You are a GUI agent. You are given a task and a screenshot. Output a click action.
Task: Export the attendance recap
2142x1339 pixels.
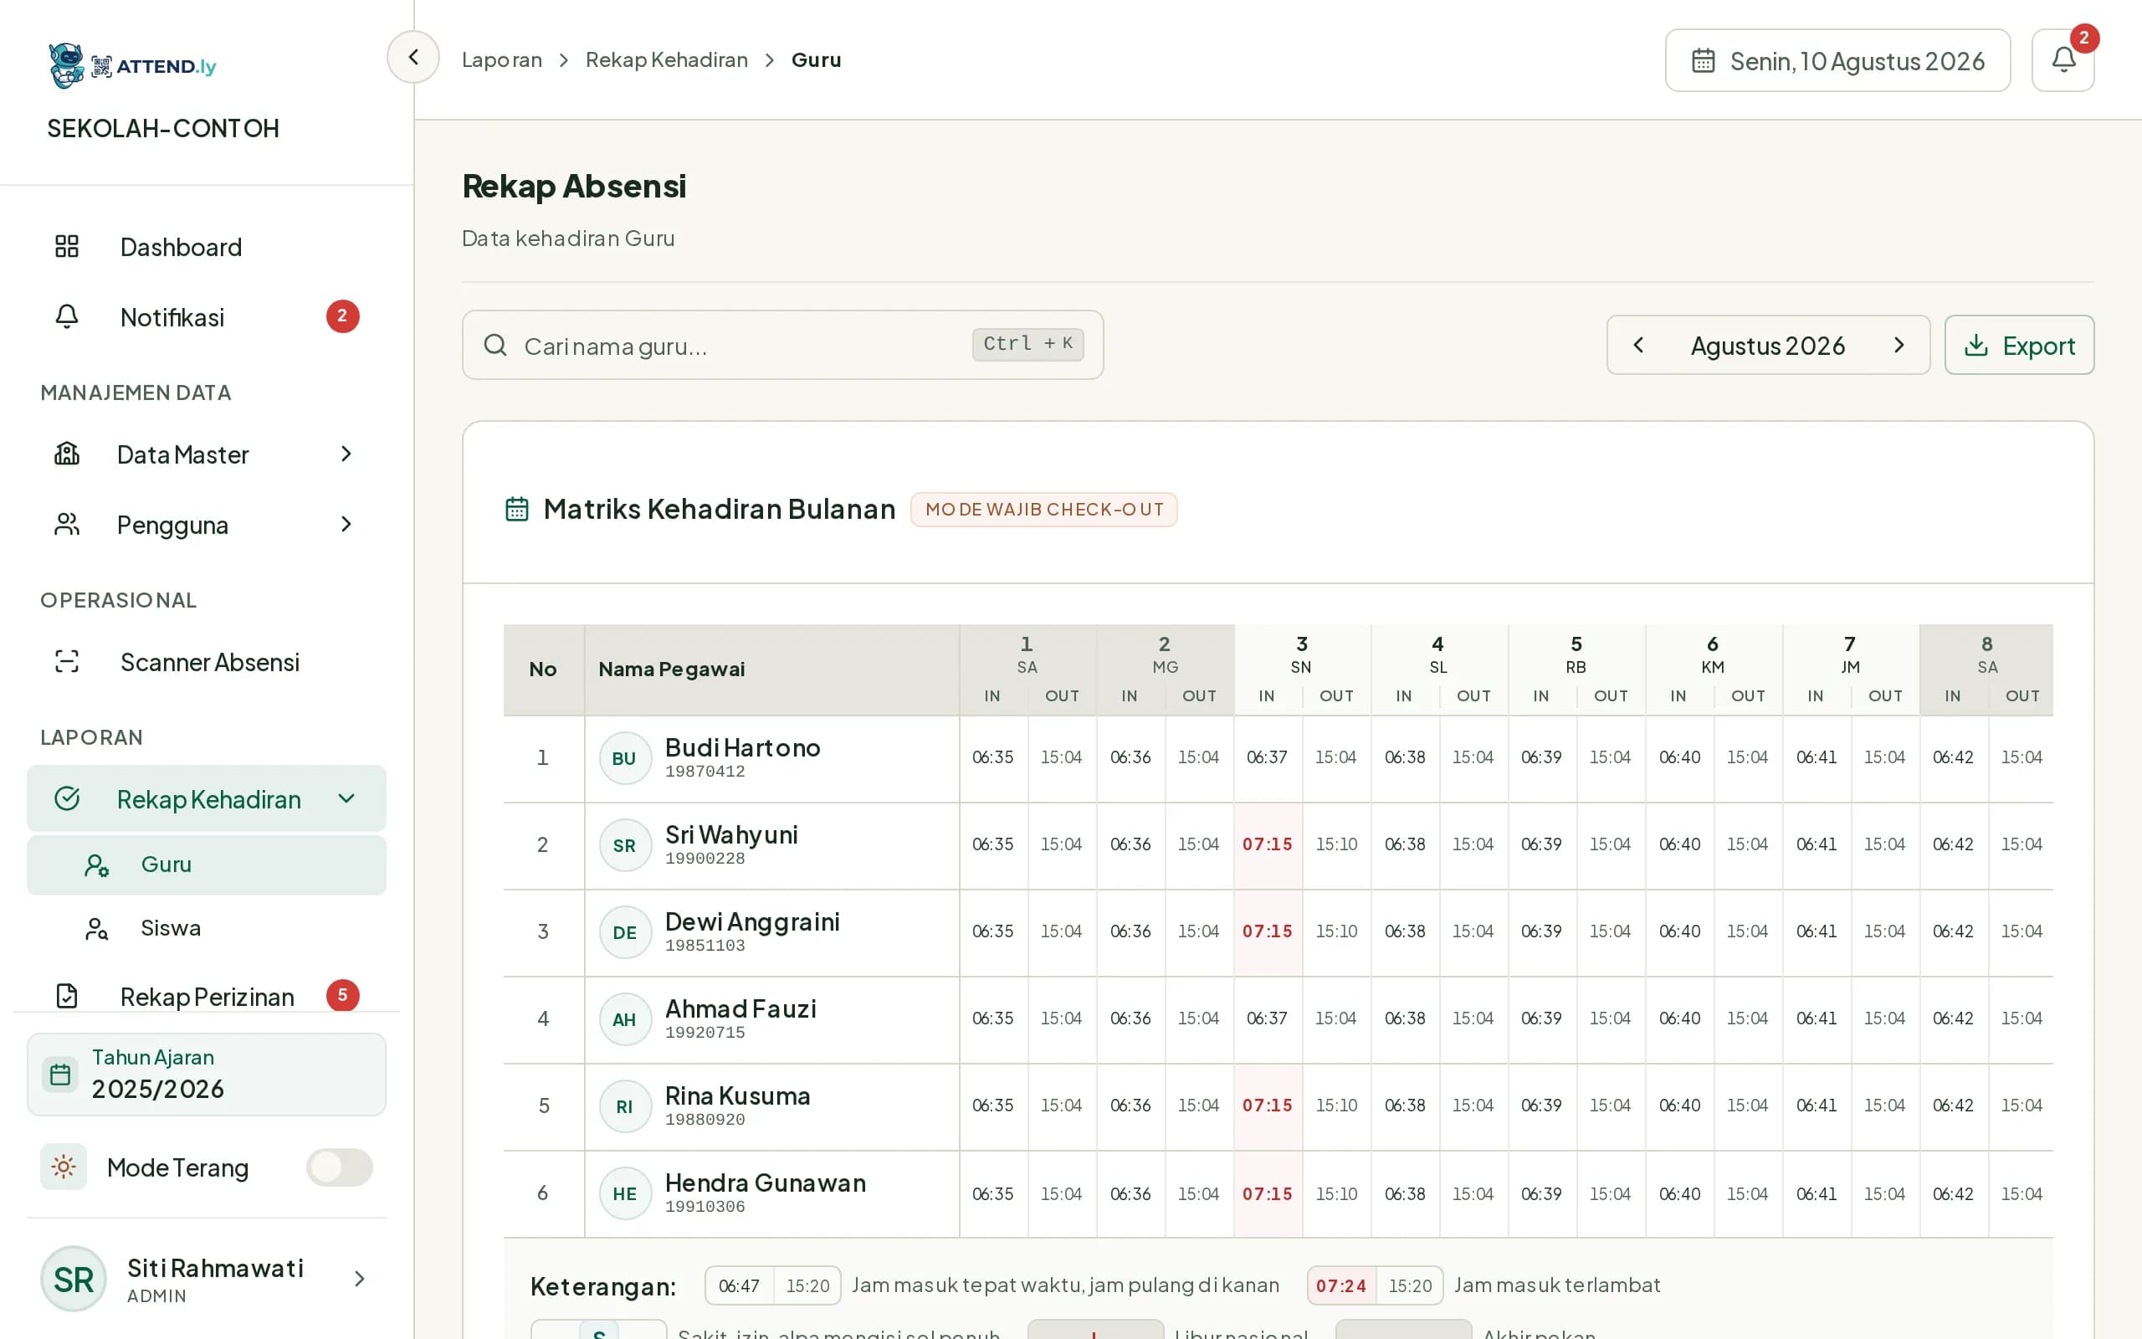coord(2019,346)
